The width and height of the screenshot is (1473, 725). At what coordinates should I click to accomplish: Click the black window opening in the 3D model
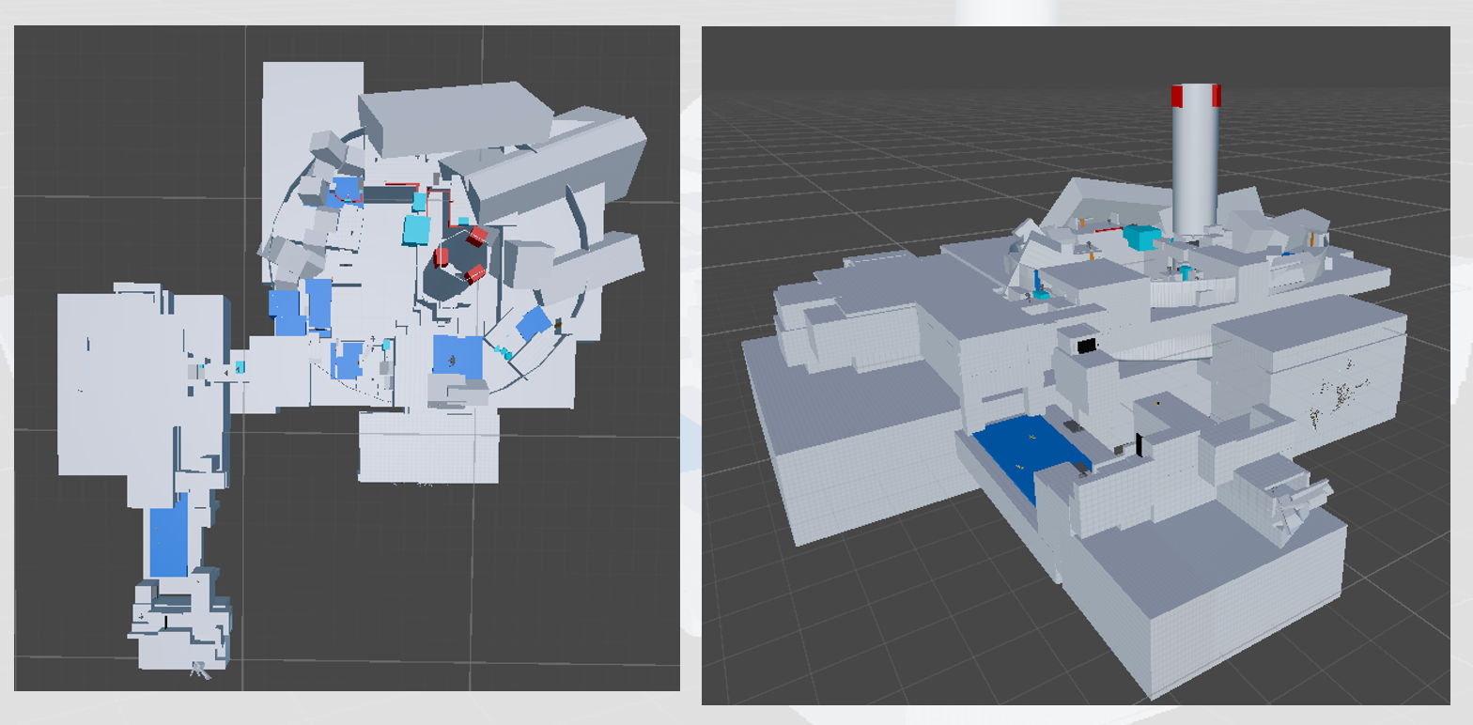1087,346
